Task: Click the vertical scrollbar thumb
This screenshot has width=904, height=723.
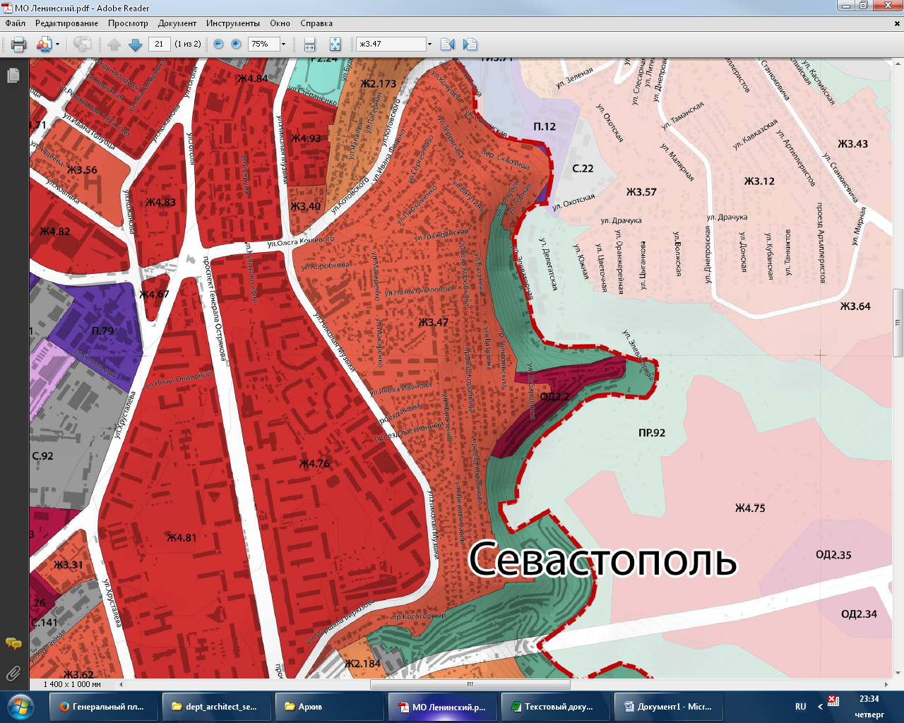Action: (x=898, y=323)
